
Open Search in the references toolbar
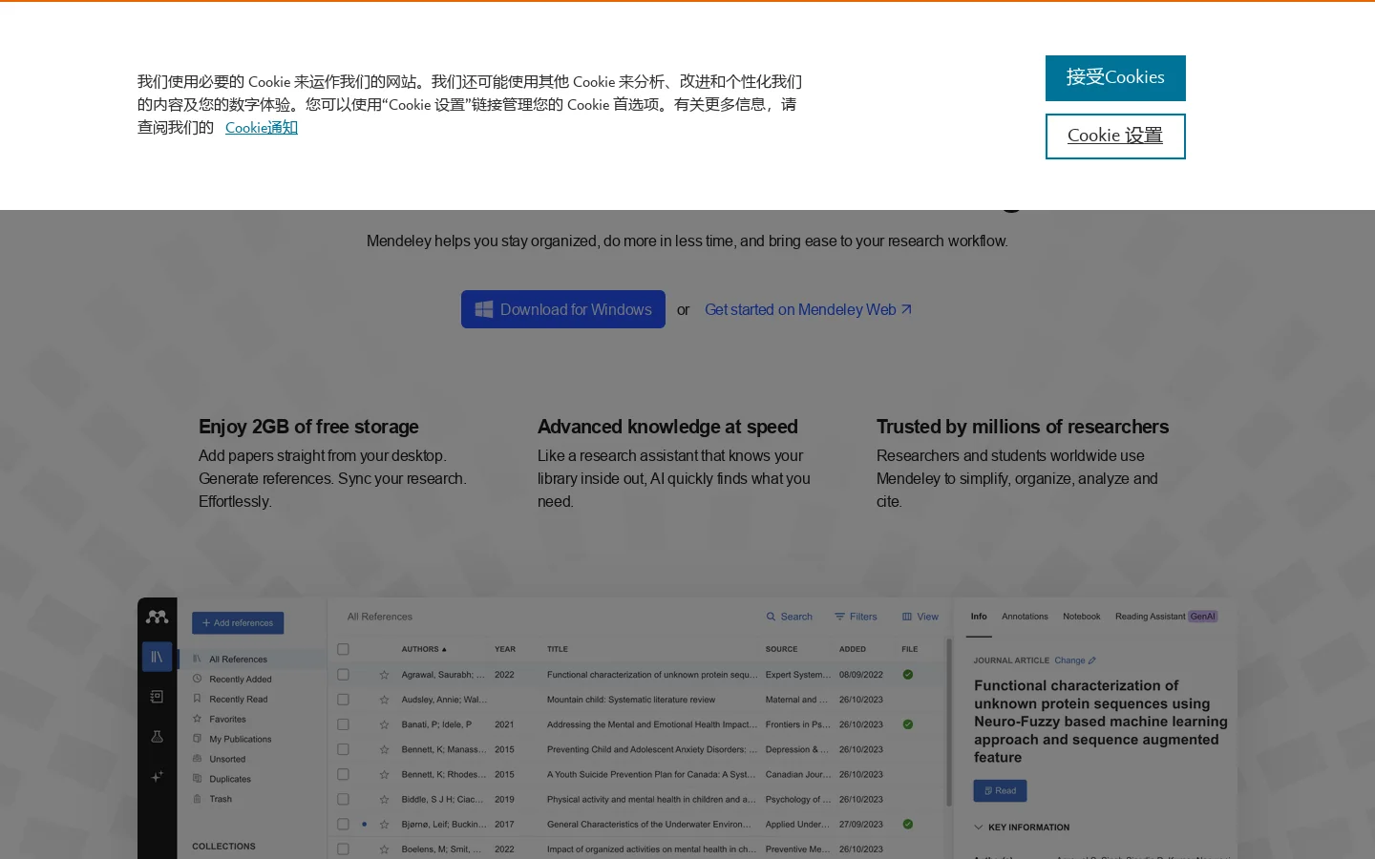click(790, 617)
